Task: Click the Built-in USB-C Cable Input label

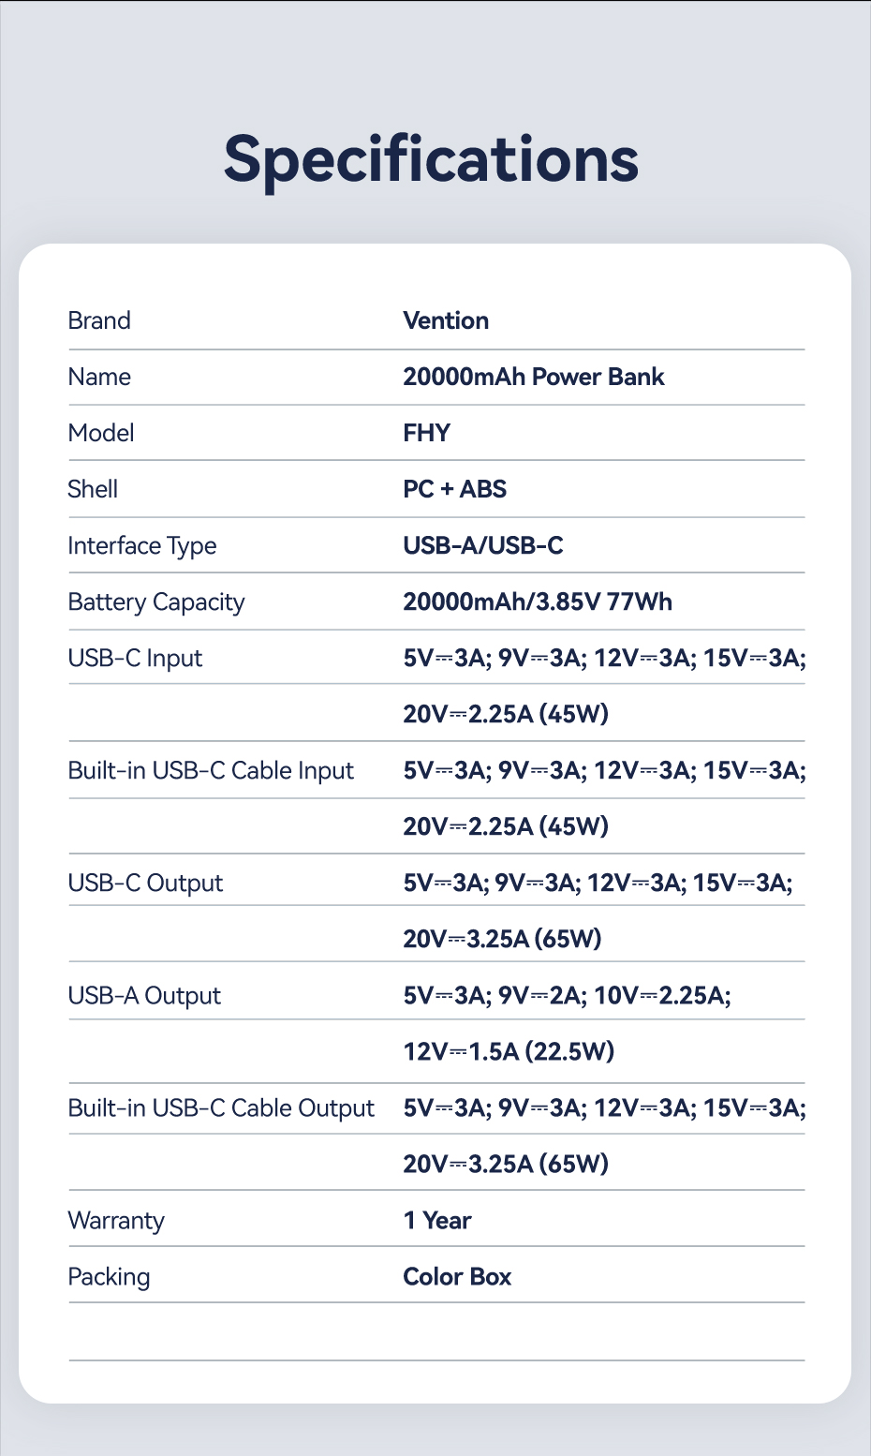Action: coord(211,770)
